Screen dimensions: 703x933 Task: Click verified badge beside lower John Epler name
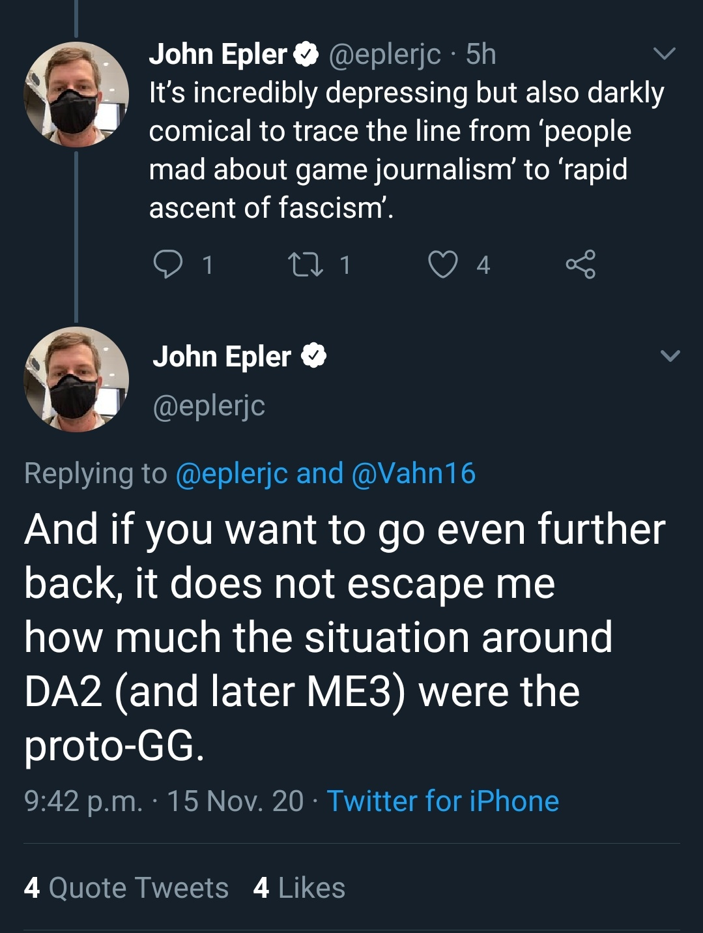tap(313, 356)
